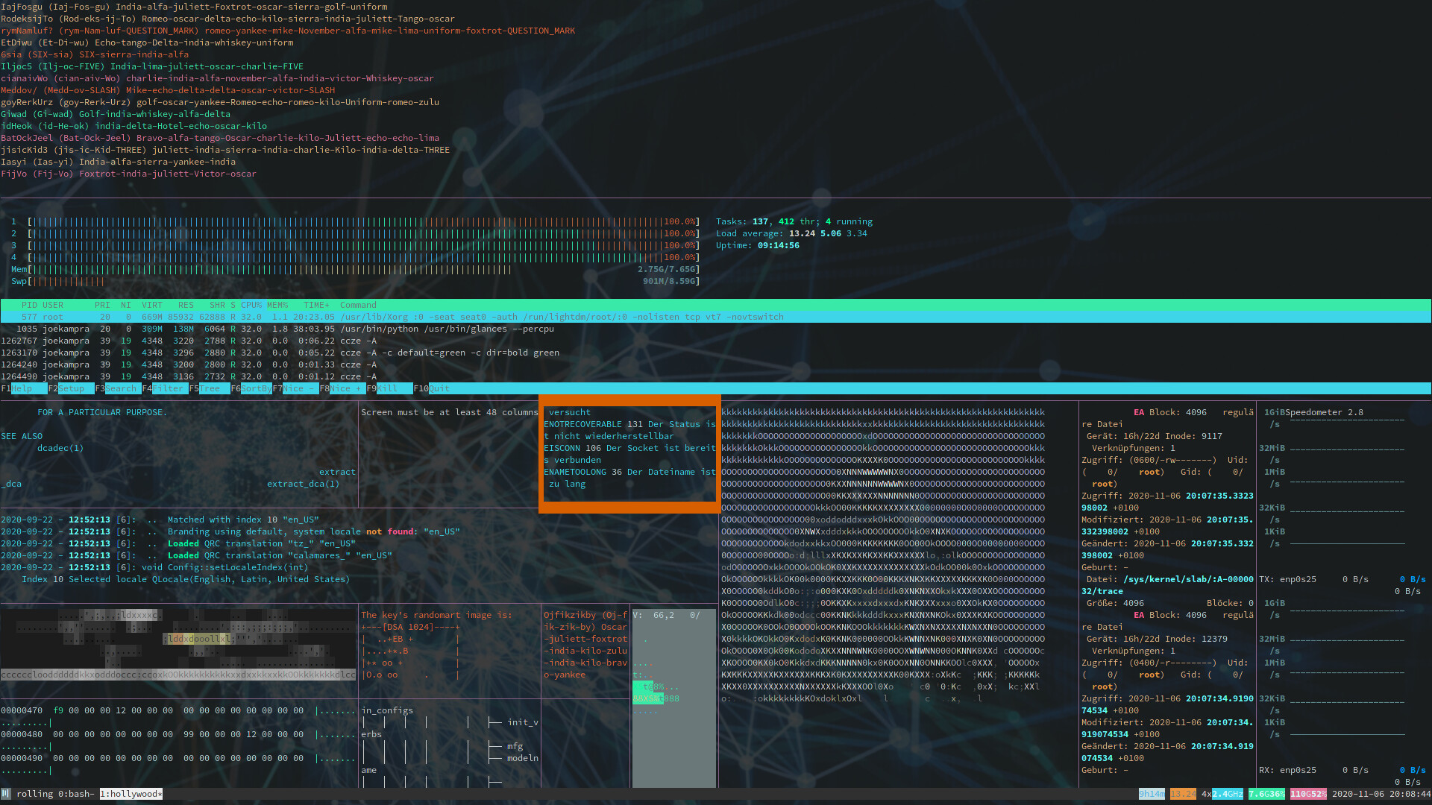Image resolution: width=1432 pixels, height=805 pixels.
Task: Click the Load average 13.24 5.06 3.34 line
Action: point(791,233)
